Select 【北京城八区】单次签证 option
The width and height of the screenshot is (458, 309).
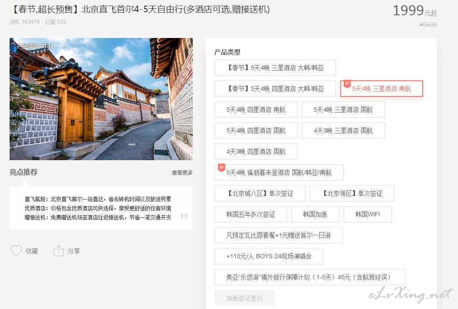260,193
